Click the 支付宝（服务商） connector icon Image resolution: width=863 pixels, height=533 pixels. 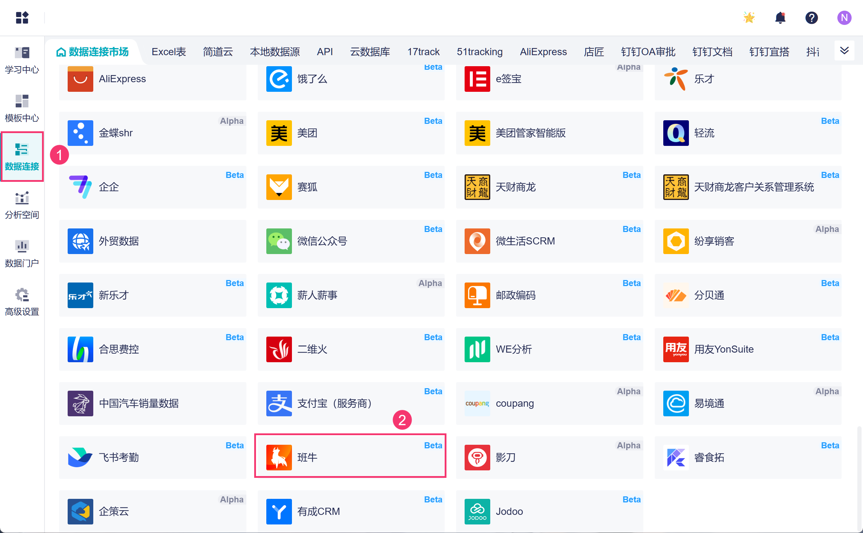click(x=279, y=403)
